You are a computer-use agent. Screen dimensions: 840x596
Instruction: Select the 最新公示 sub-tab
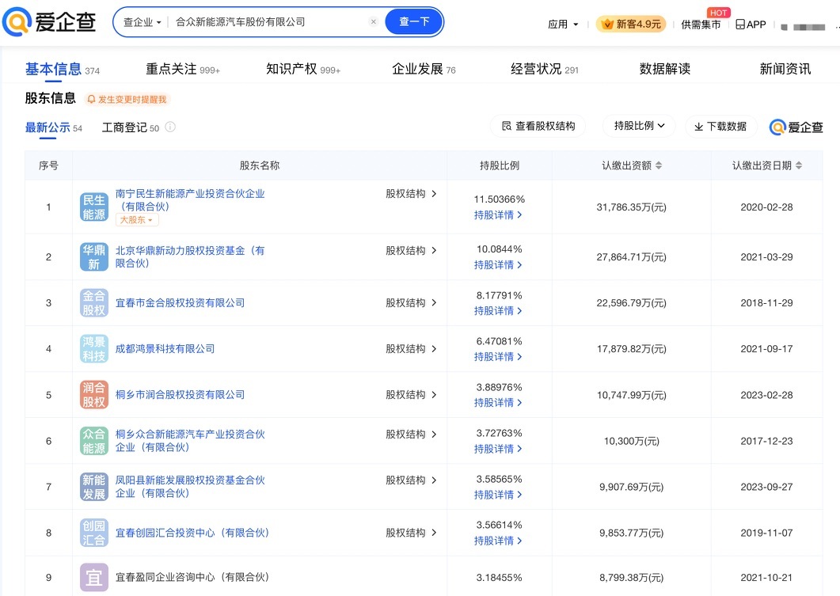(x=54, y=127)
